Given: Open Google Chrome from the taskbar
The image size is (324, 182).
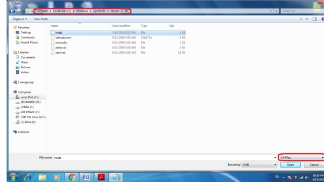Looking at the screenshot, I should pos(72,177).
